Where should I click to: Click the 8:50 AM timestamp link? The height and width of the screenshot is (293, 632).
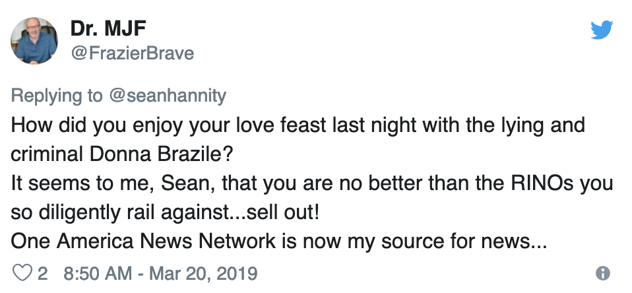[x=96, y=273]
